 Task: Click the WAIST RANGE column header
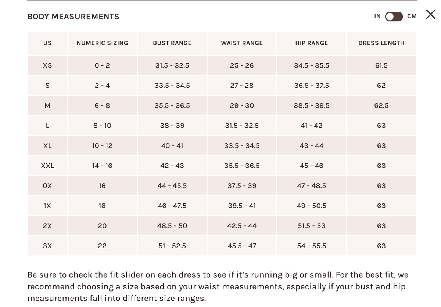click(x=242, y=43)
